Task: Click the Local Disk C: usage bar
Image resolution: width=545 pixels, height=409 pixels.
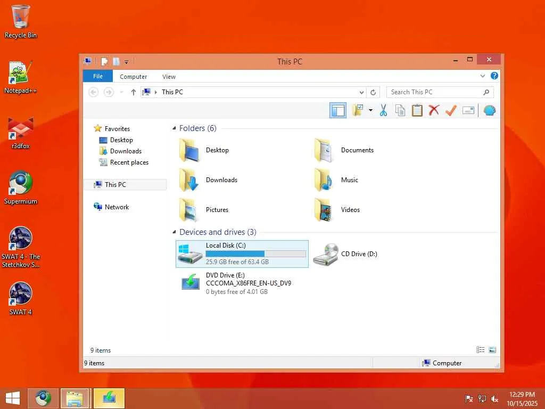Action: [x=255, y=254]
